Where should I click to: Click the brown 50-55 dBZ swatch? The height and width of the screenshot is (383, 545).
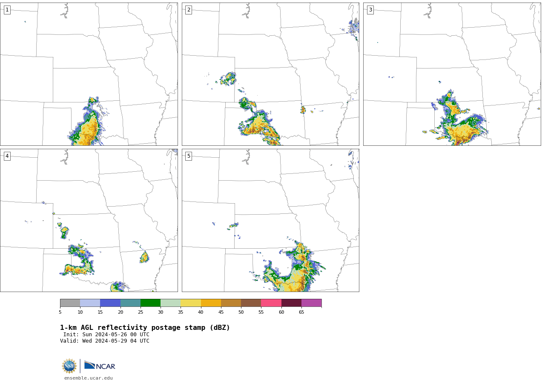pyautogui.click(x=251, y=303)
